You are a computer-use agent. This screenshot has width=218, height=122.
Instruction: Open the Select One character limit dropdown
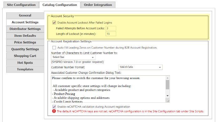point(73,57)
